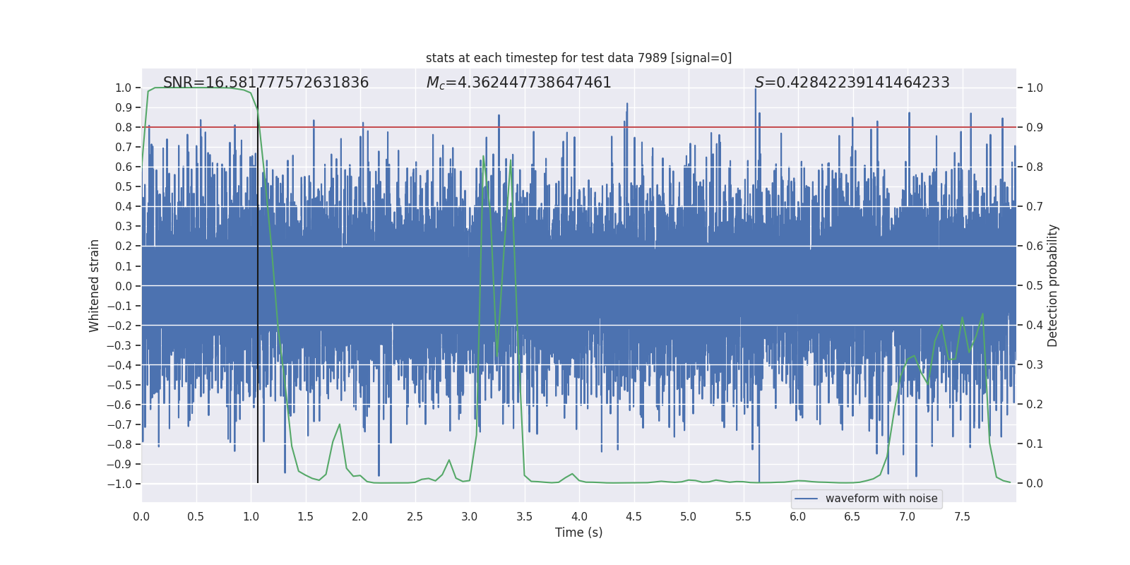Click left y-axis tick label 0.8
The width and height of the screenshot is (1130, 565).
click(124, 128)
